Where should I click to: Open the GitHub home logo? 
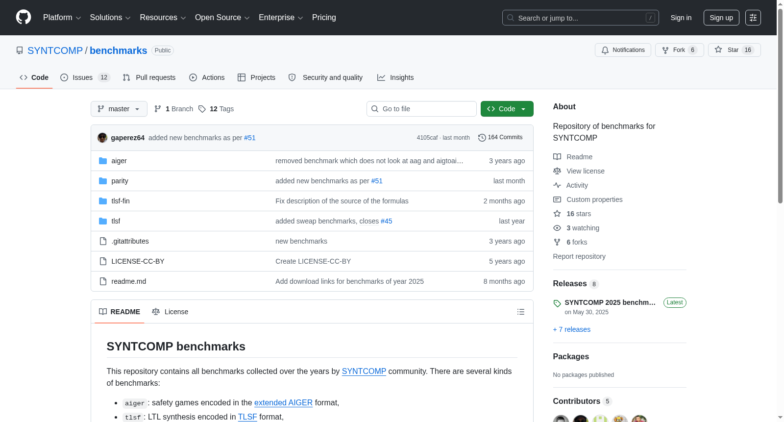(x=24, y=18)
